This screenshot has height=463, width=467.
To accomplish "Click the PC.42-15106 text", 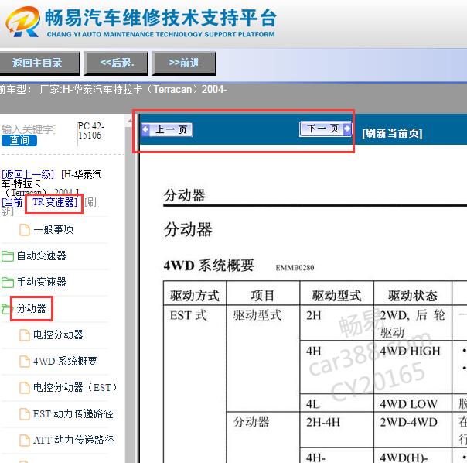I will click(90, 131).
